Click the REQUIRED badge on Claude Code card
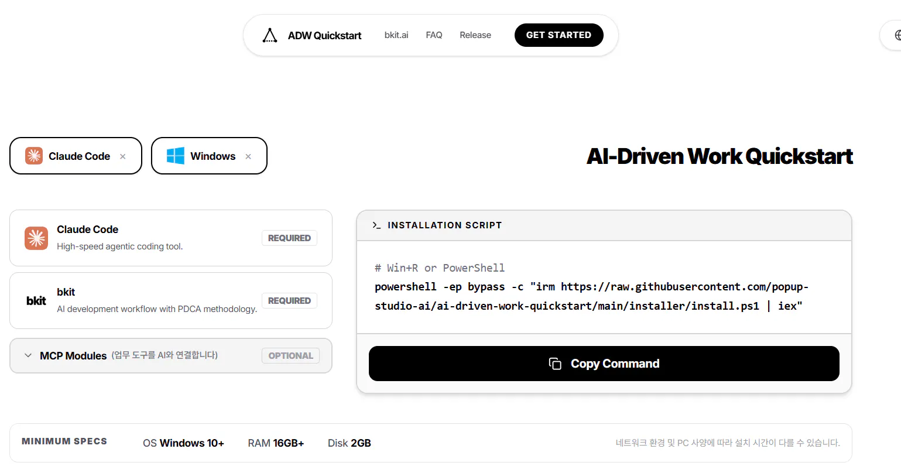Screen dimensions: 901x466 point(289,238)
